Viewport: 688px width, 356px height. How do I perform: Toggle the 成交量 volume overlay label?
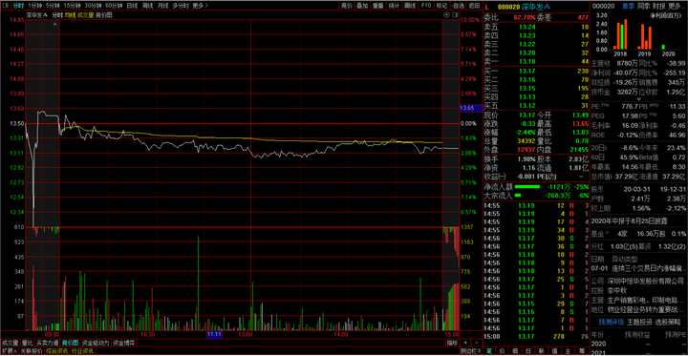(85, 14)
